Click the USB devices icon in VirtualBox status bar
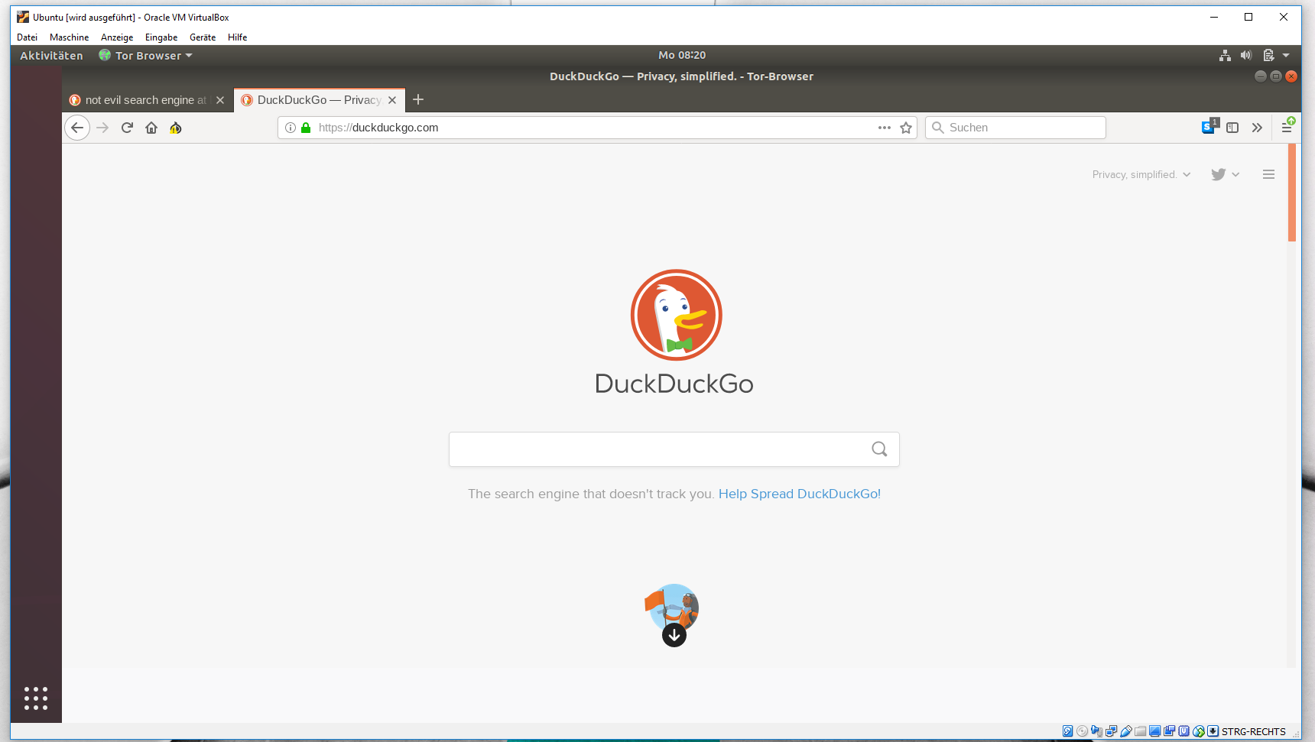Image resolution: width=1315 pixels, height=742 pixels. [x=1126, y=731]
